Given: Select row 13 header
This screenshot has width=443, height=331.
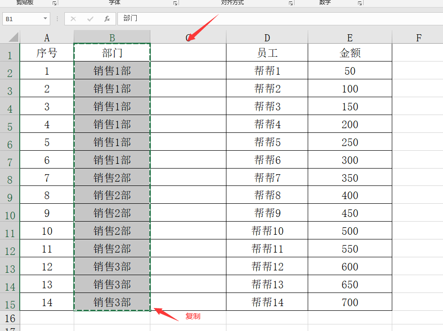Looking at the screenshot, I should click(9, 266).
